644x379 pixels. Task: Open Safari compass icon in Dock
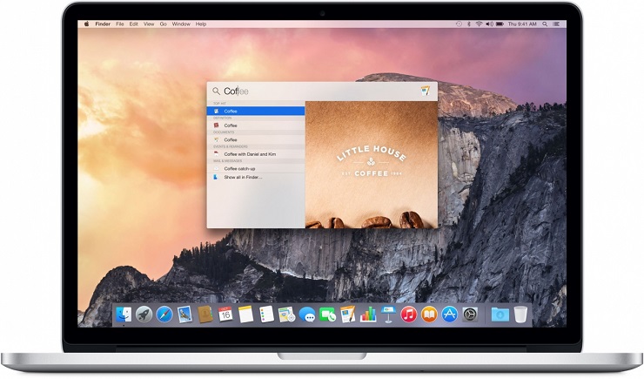pyautogui.click(x=164, y=315)
